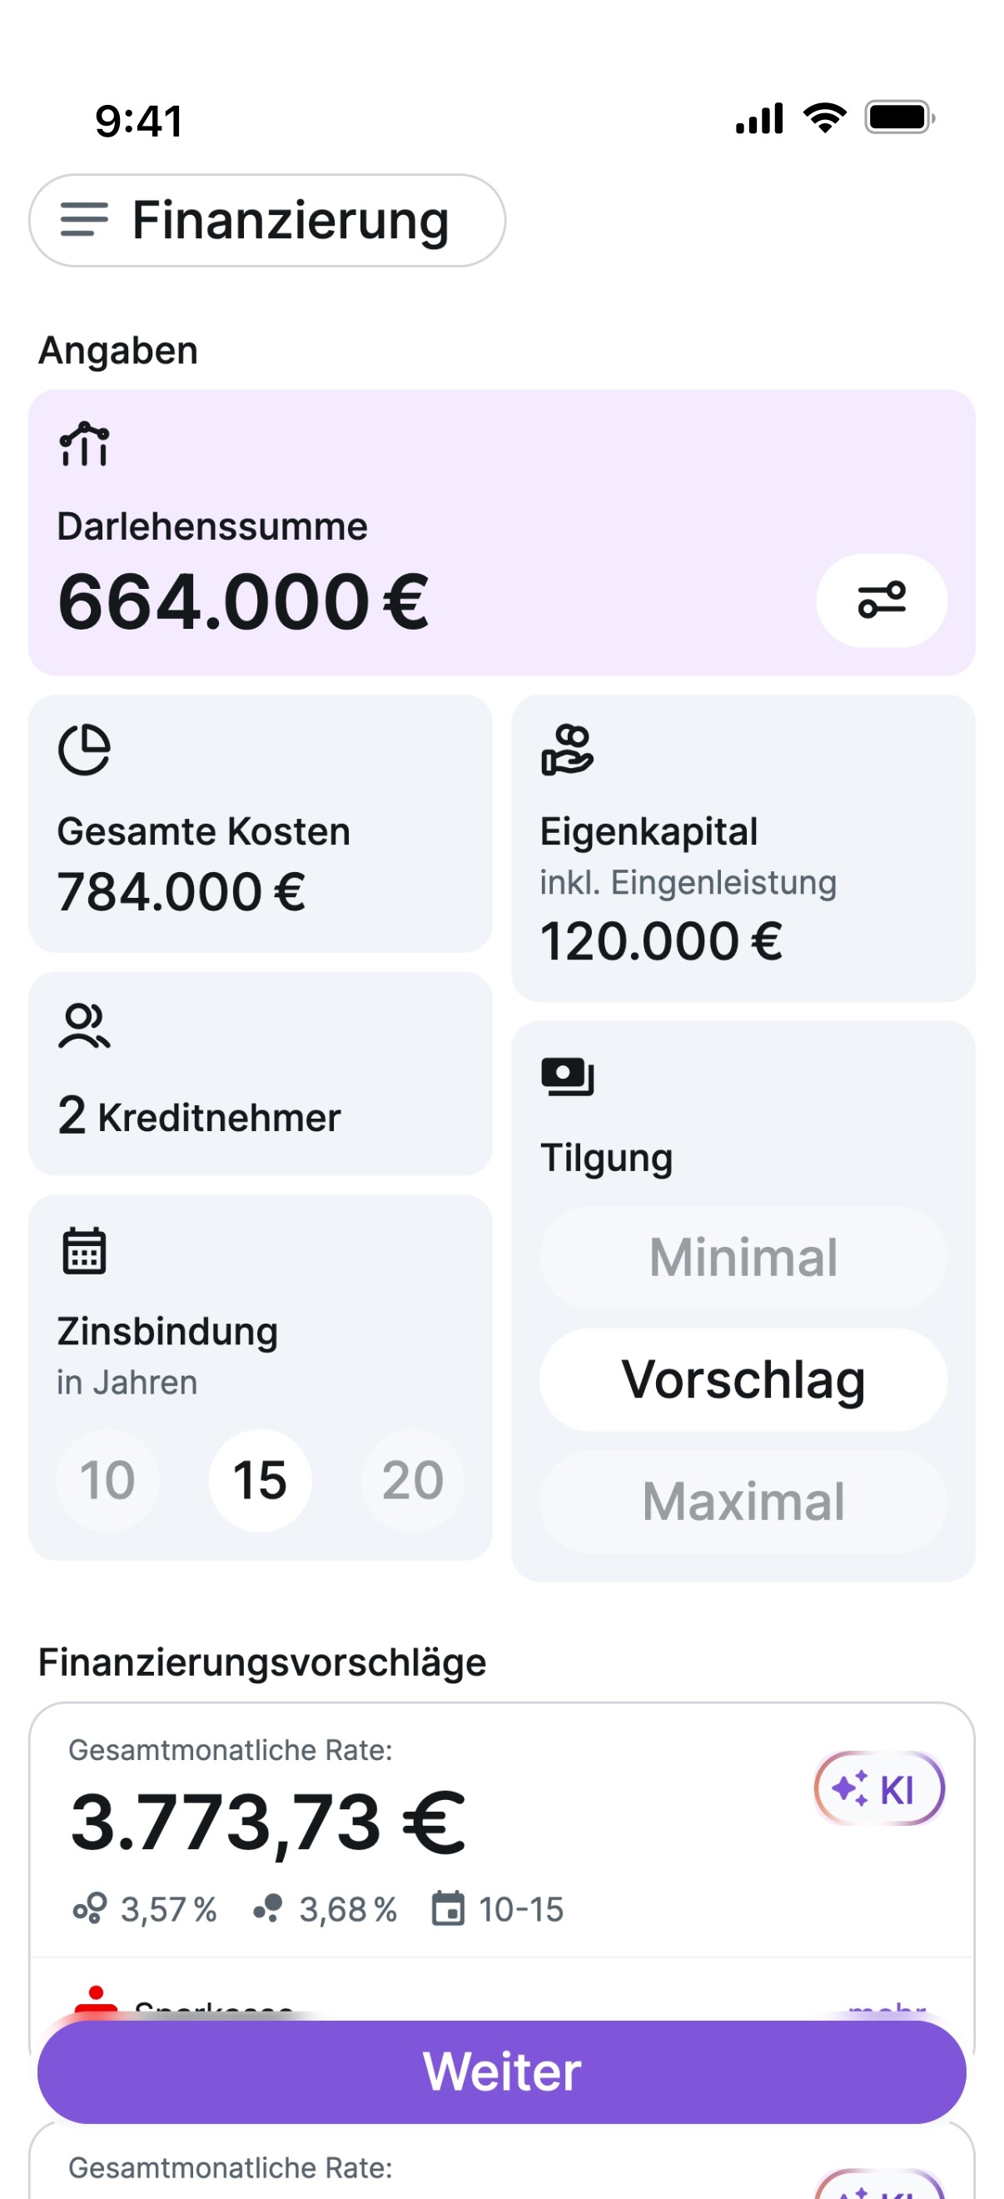Select 15 years Zinsbindung
Screen dimensions: 1004x2199
pos(261,1480)
